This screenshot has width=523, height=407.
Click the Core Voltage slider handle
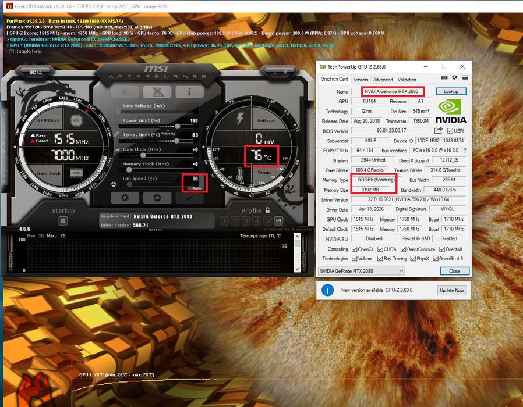click(x=119, y=112)
